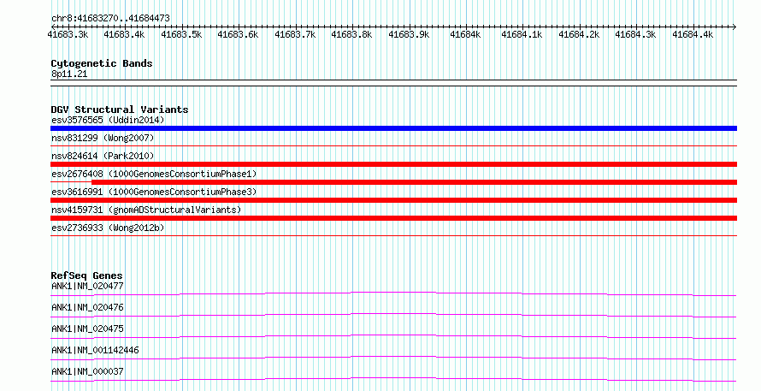Select the RefSeq Genes track heading
The height and width of the screenshot is (391, 761).
coord(86,275)
